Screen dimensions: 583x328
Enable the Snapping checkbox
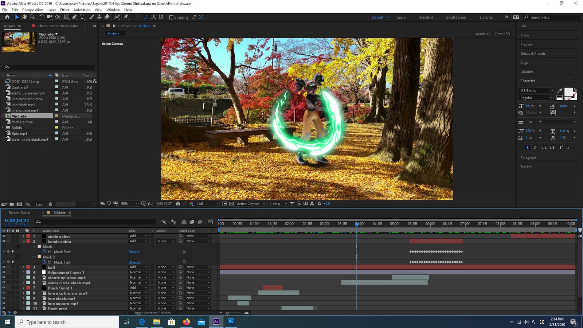pos(171,17)
